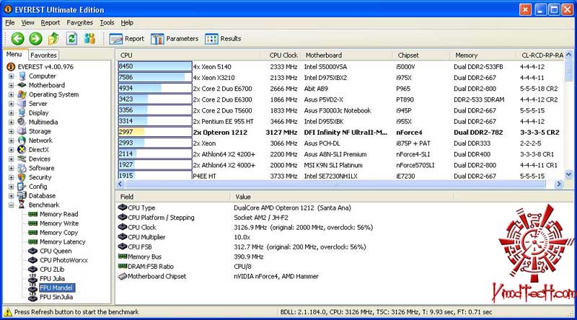Image resolution: width=577 pixels, height=320 pixels.
Task: Click the users icon in toolbar
Action: [89, 38]
